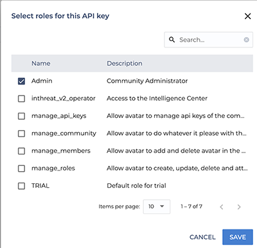Click the manage api keys description text
The height and width of the screenshot is (248, 257).
pyautogui.click(x=175, y=116)
